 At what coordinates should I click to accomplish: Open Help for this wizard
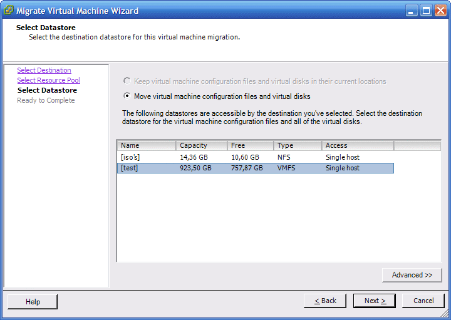[33, 302]
